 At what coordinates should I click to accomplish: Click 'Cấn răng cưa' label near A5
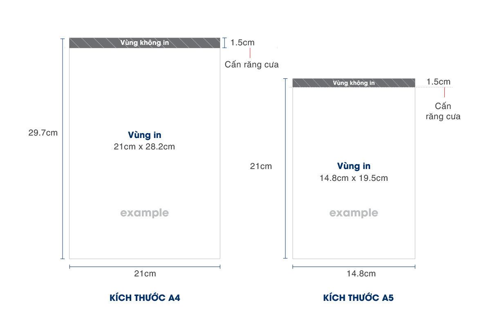click(443, 111)
